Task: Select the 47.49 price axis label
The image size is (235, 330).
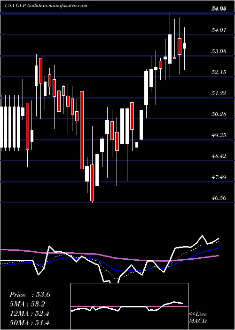Action: tap(219, 177)
